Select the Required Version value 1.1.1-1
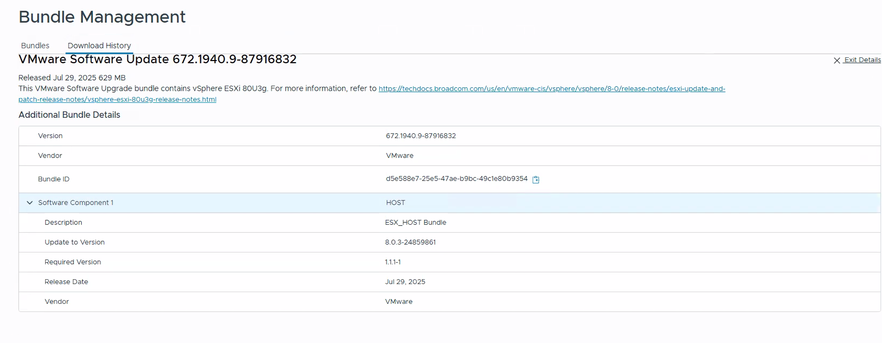The width and height of the screenshot is (882, 343). click(x=393, y=262)
